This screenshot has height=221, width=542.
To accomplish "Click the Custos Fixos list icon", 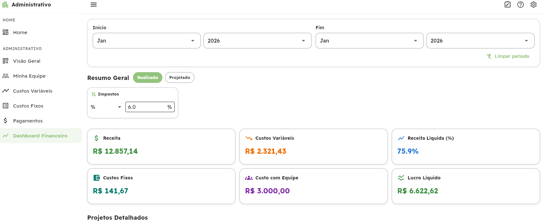I will pos(6,106).
